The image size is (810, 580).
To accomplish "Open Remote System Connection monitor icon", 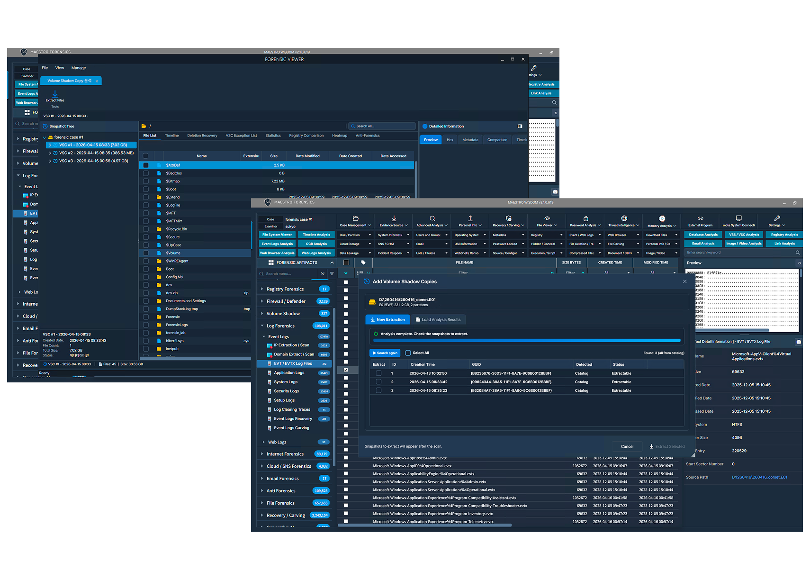I will click(x=738, y=218).
